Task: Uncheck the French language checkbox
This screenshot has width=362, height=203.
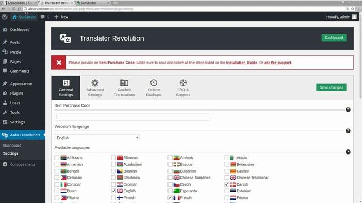Action: (x=170, y=198)
